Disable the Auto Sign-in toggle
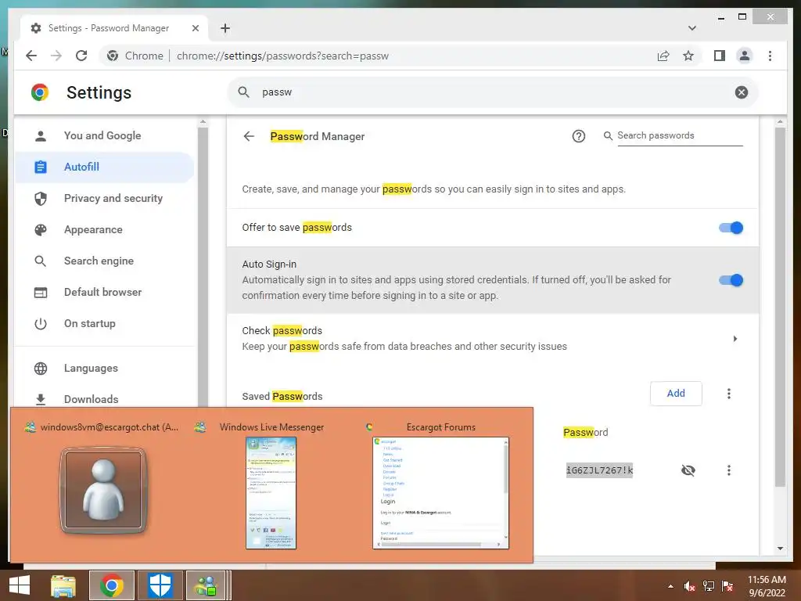This screenshot has height=601, width=801. tap(731, 280)
